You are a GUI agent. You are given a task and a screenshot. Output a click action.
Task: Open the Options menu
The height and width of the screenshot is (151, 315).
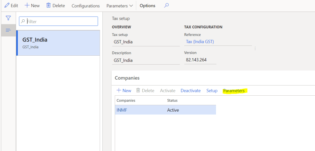147,6
